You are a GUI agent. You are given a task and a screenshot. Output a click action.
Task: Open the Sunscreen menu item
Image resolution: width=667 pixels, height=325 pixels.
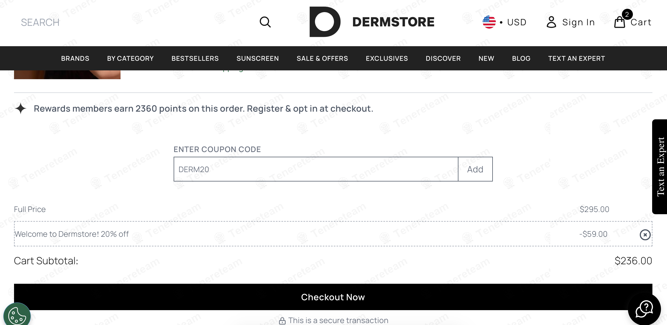[258, 59]
